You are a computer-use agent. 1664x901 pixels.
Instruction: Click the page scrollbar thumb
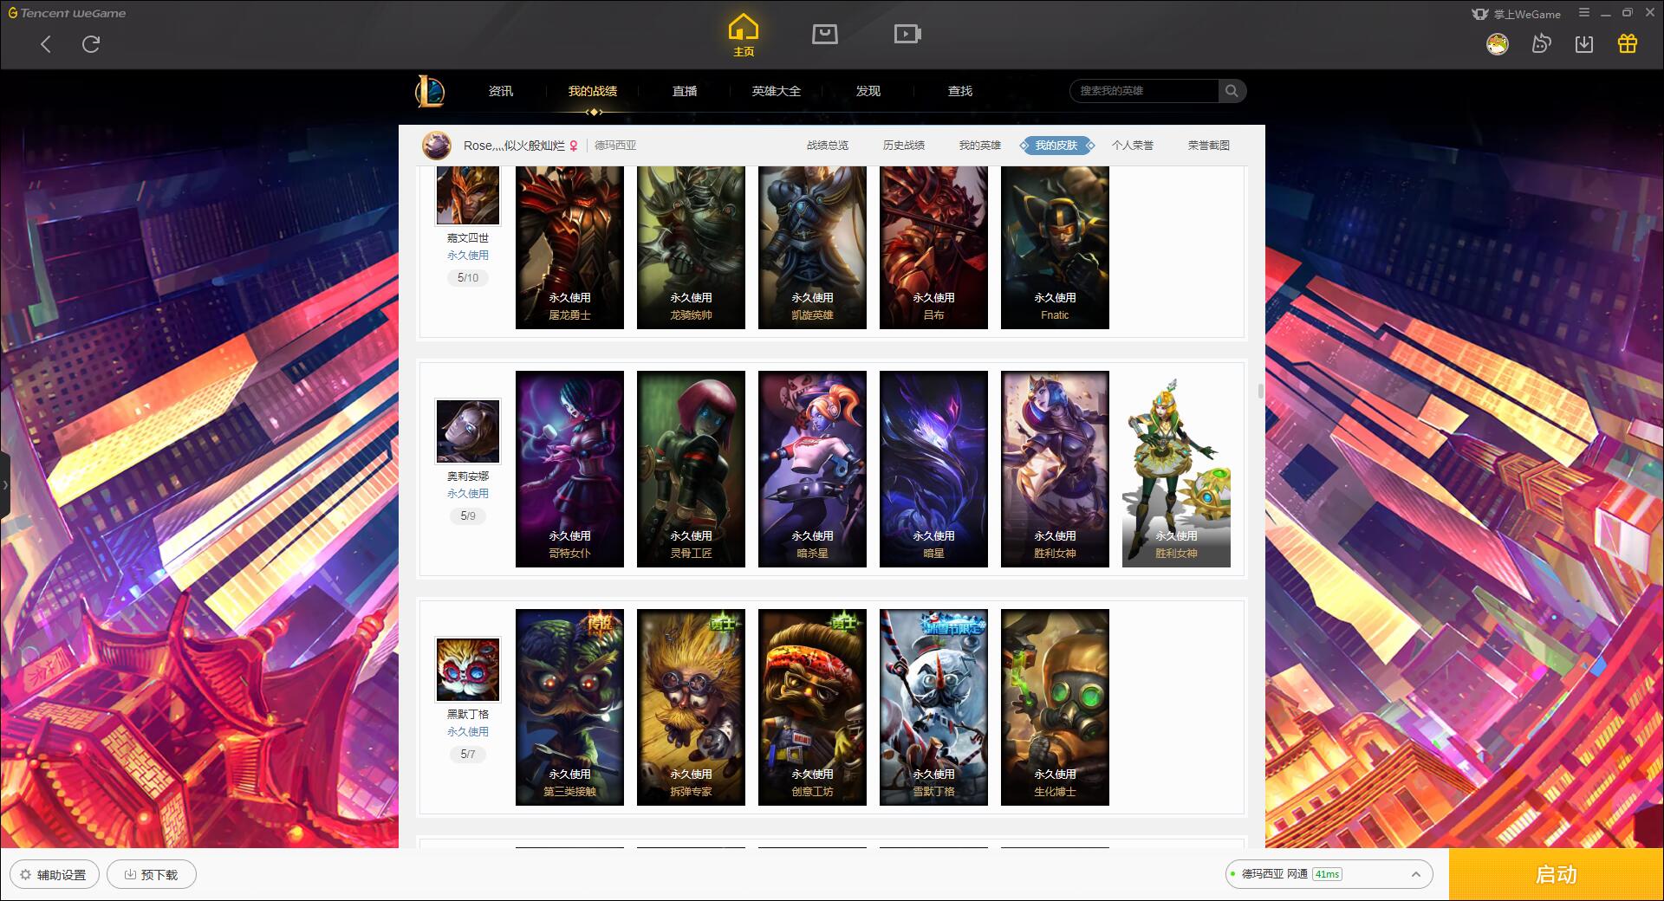(x=1260, y=391)
